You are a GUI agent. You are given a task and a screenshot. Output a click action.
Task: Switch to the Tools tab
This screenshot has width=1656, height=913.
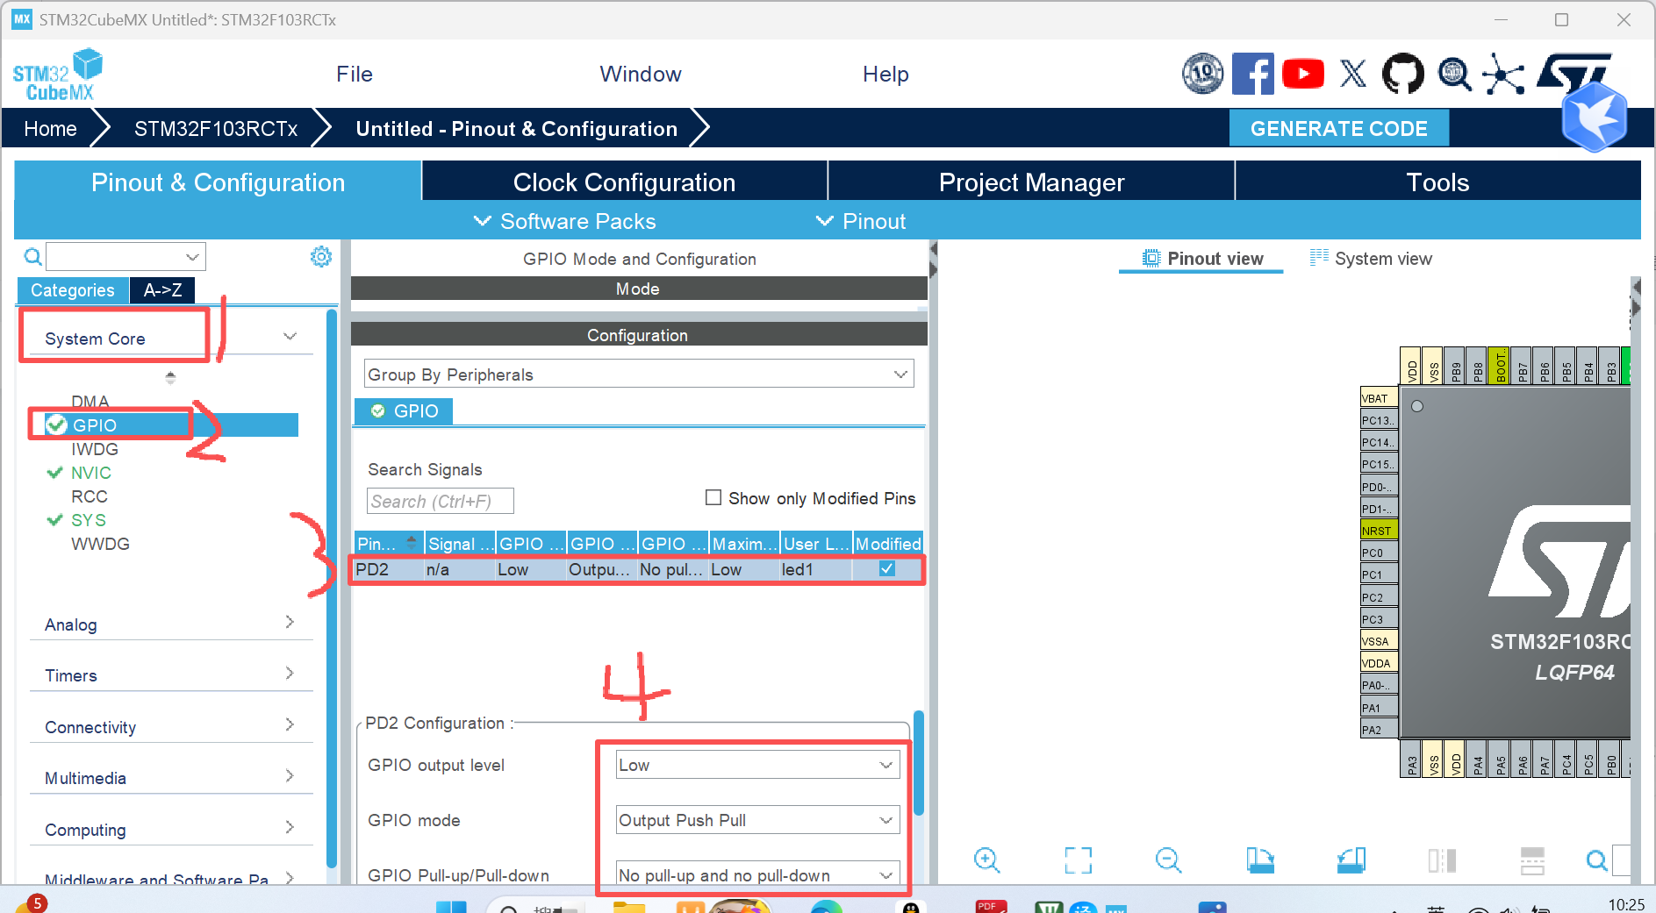1437,182
